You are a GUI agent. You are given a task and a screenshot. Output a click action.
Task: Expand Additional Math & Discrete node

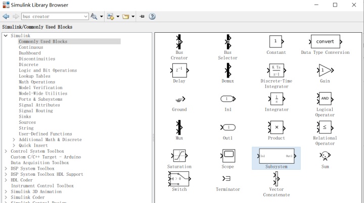point(14,140)
